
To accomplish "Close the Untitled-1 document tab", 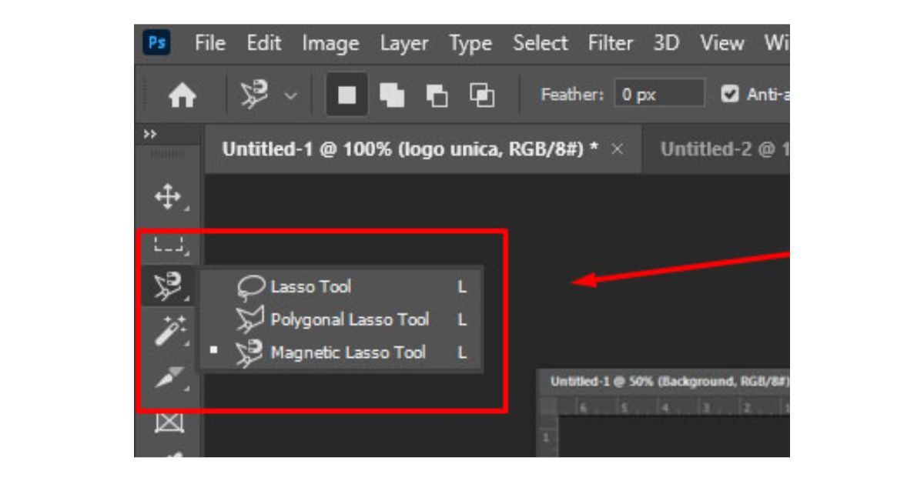I will point(617,150).
